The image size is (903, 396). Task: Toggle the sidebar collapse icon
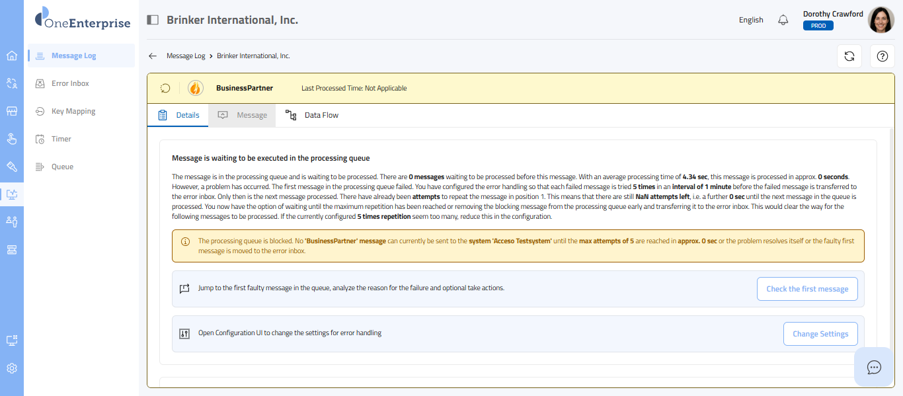coord(153,20)
